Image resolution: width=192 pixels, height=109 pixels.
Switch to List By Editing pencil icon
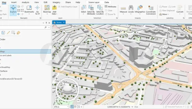[x=8, y=33]
